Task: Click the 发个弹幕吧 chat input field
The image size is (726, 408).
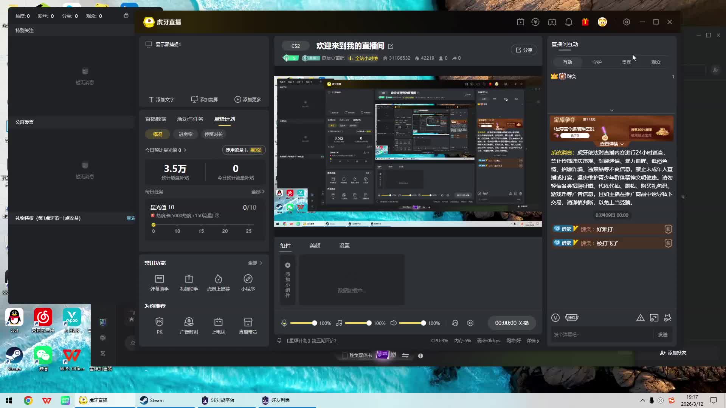Action: (x=601, y=334)
